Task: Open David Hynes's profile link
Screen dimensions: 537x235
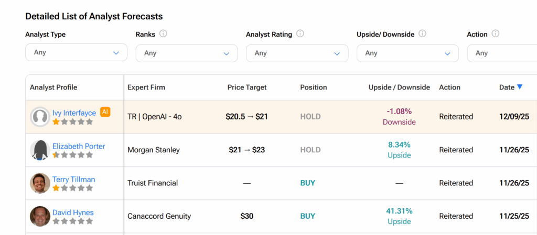Action: coord(73,212)
